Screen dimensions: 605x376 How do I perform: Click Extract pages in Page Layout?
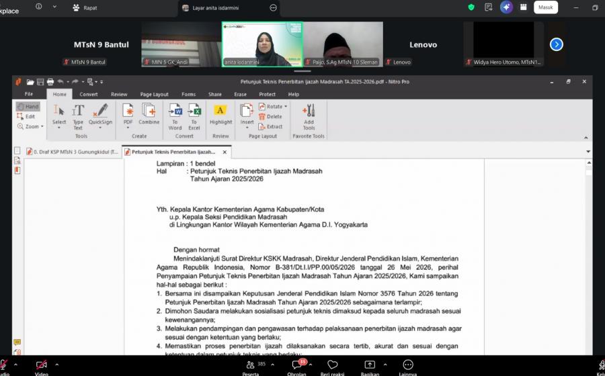click(x=271, y=126)
